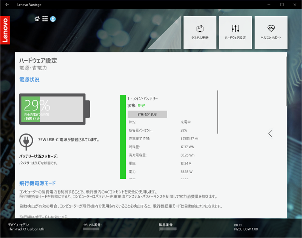Switch to the システム更新 section
Viewport: 302px width, 238px height.
tap(200, 32)
